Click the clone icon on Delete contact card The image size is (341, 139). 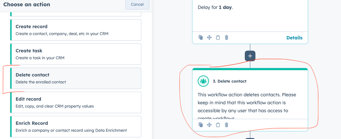click(x=201, y=125)
